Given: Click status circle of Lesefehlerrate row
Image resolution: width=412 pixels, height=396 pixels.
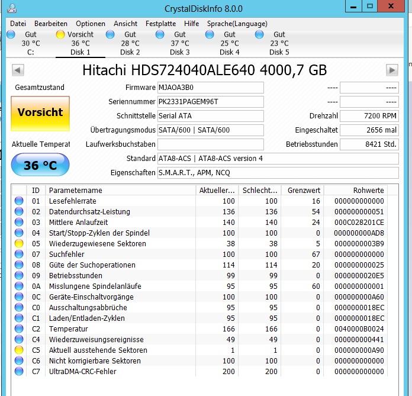Looking at the screenshot, I should (x=19, y=201).
